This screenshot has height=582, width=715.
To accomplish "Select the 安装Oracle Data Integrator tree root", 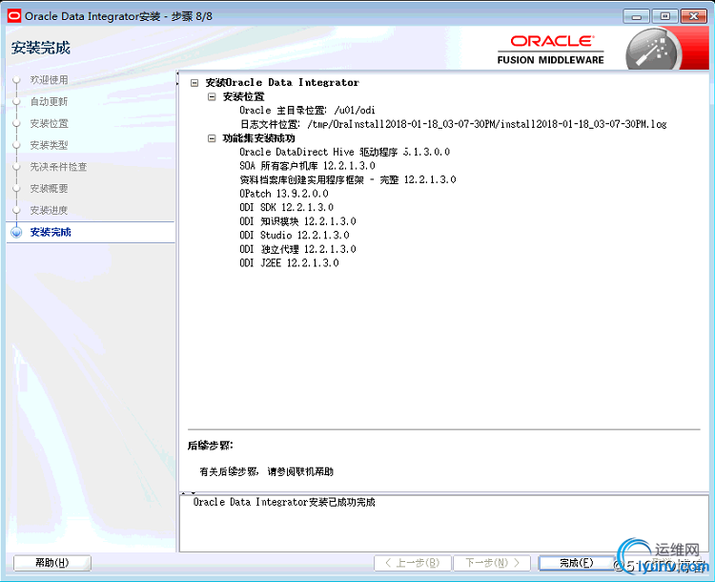I will click(x=282, y=83).
